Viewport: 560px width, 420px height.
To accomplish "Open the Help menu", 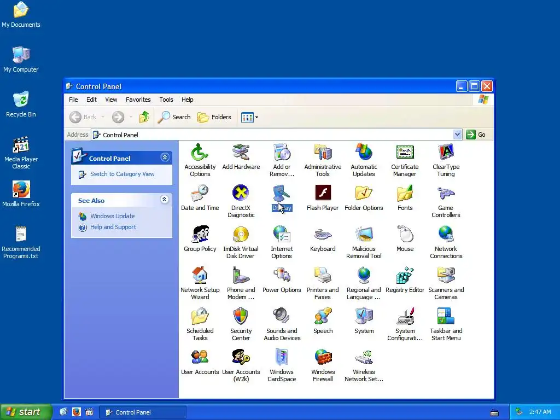I will tap(187, 100).
